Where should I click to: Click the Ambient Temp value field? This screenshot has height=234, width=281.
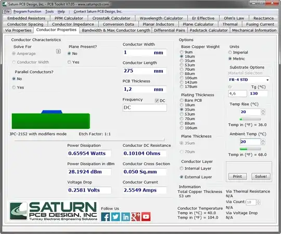tap(250, 142)
